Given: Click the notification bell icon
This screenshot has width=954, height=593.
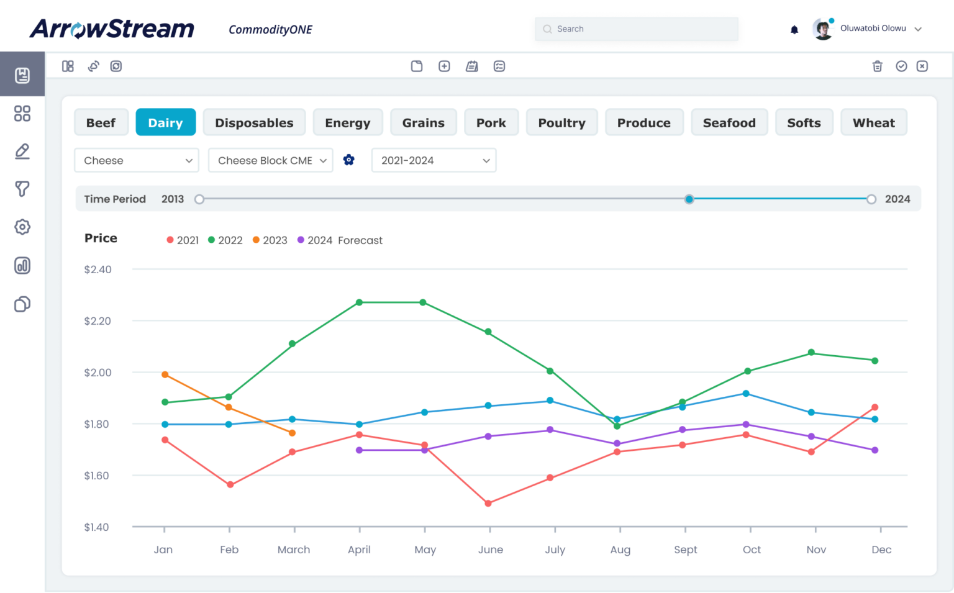Looking at the screenshot, I should pyautogui.click(x=794, y=29).
